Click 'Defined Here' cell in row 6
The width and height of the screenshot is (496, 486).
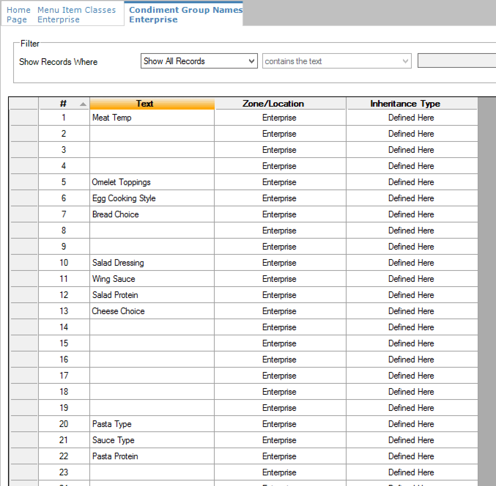(412, 198)
